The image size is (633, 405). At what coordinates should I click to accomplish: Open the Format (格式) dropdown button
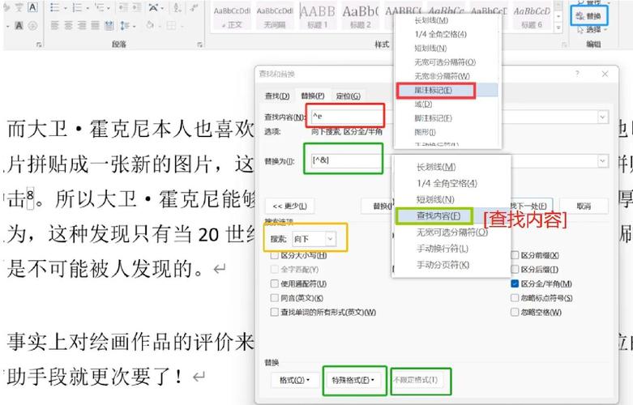(x=295, y=380)
